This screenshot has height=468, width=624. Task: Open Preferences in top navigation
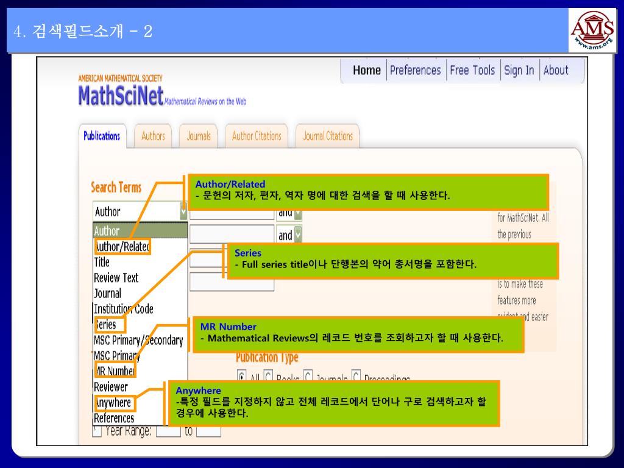click(416, 71)
